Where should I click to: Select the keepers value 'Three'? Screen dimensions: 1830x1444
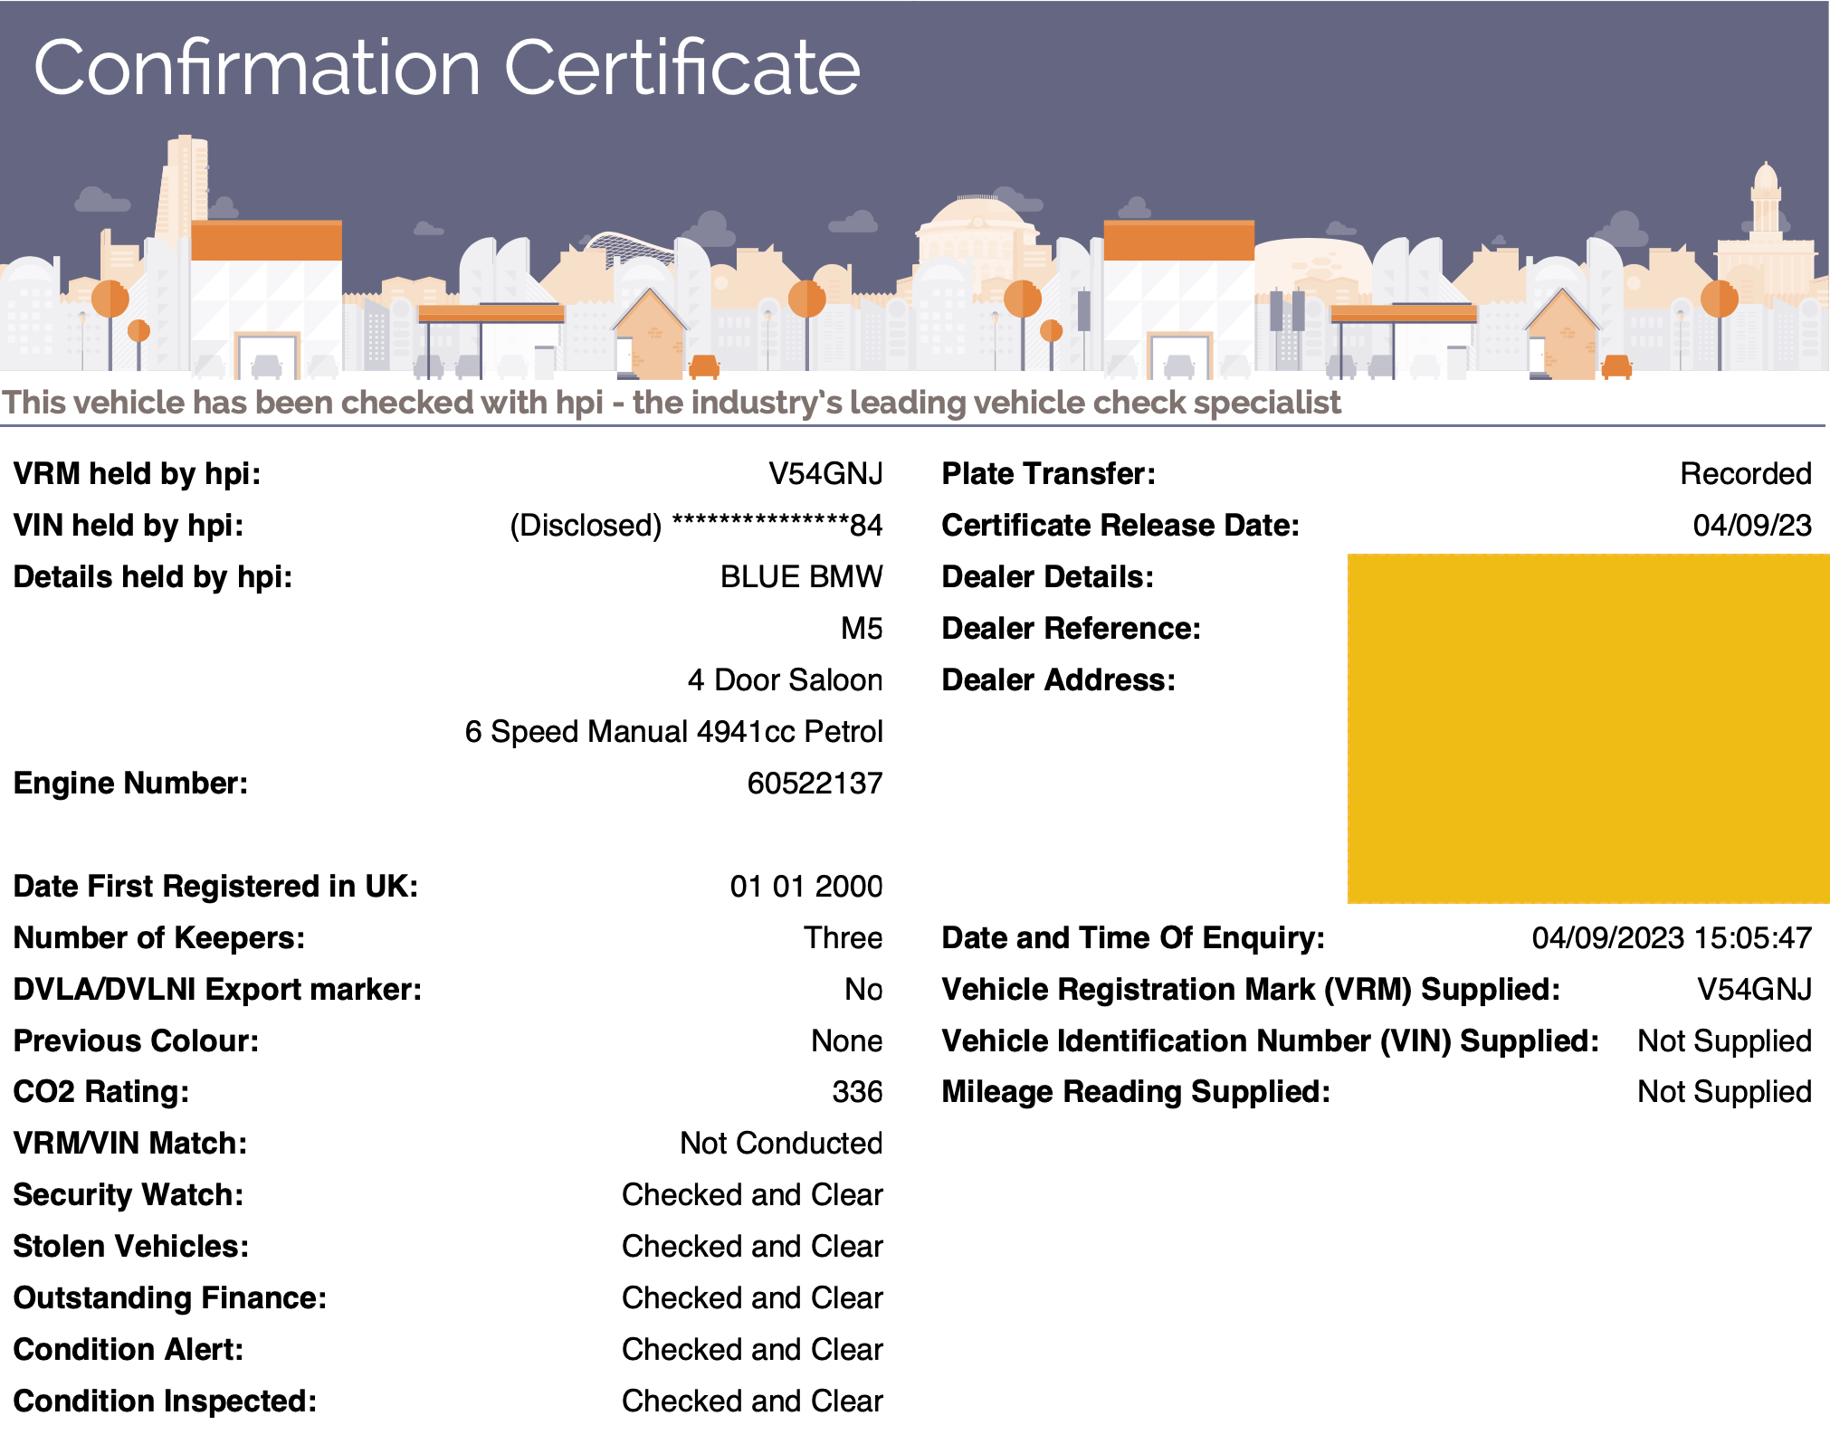tap(843, 937)
